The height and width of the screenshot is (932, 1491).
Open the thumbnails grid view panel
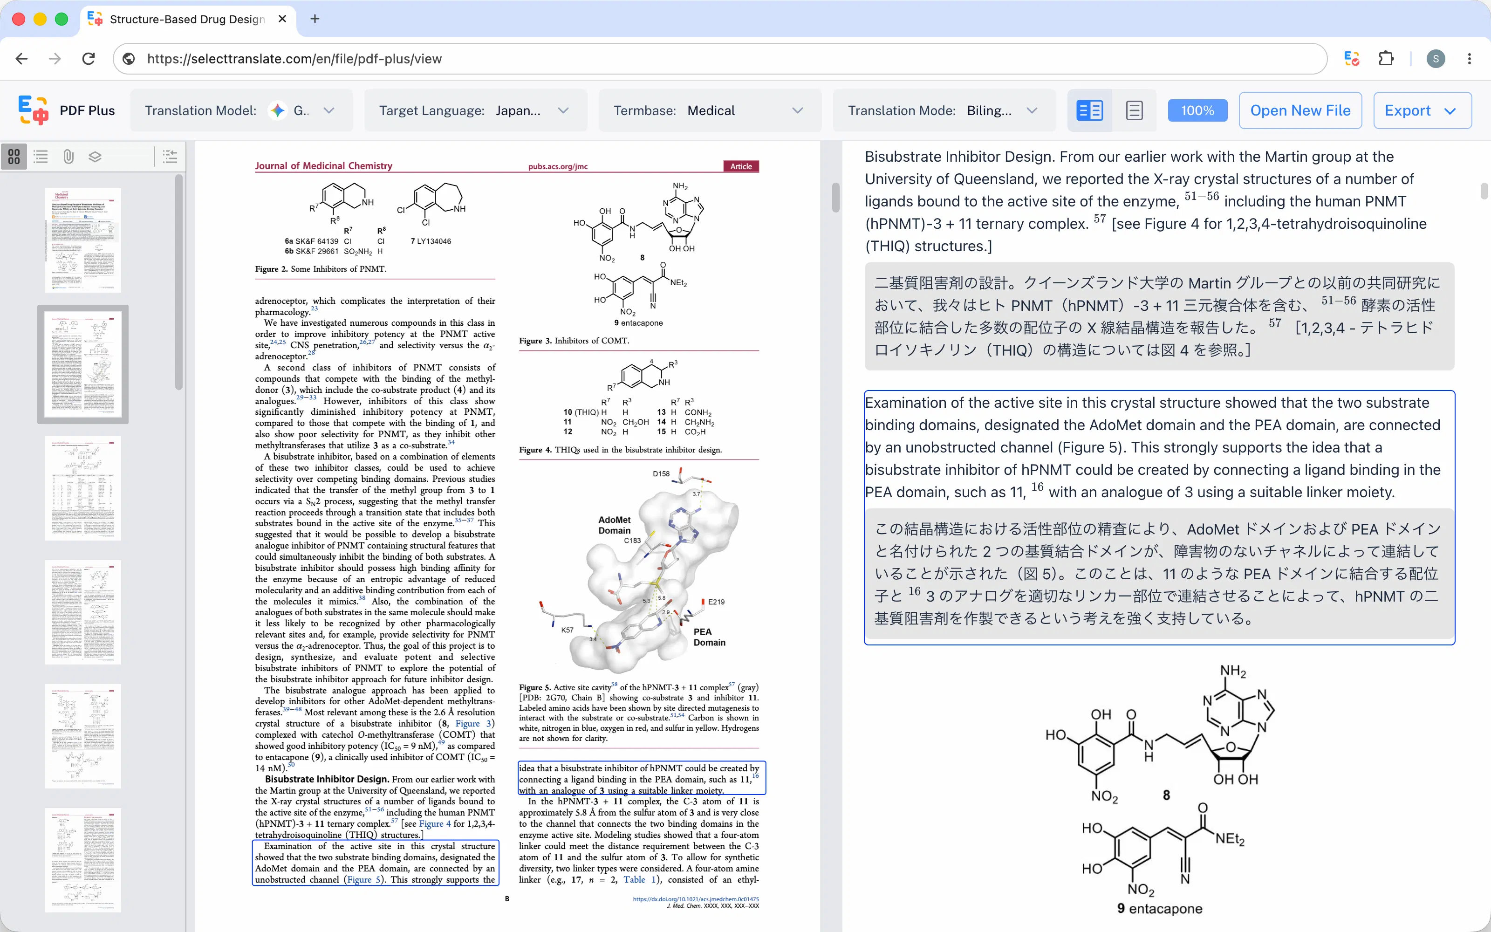14,157
